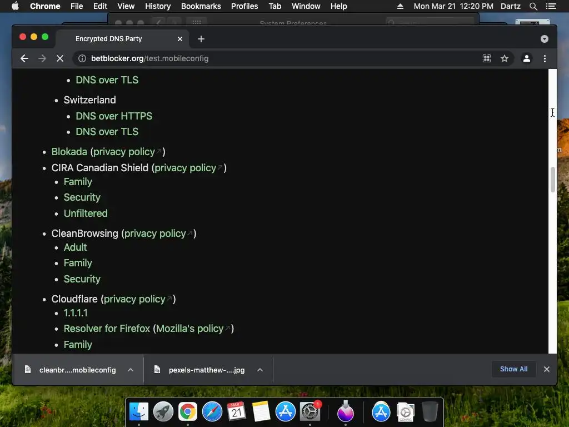Open the Chrome app menu
The height and width of the screenshot is (427, 569).
click(x=45, y=6)
